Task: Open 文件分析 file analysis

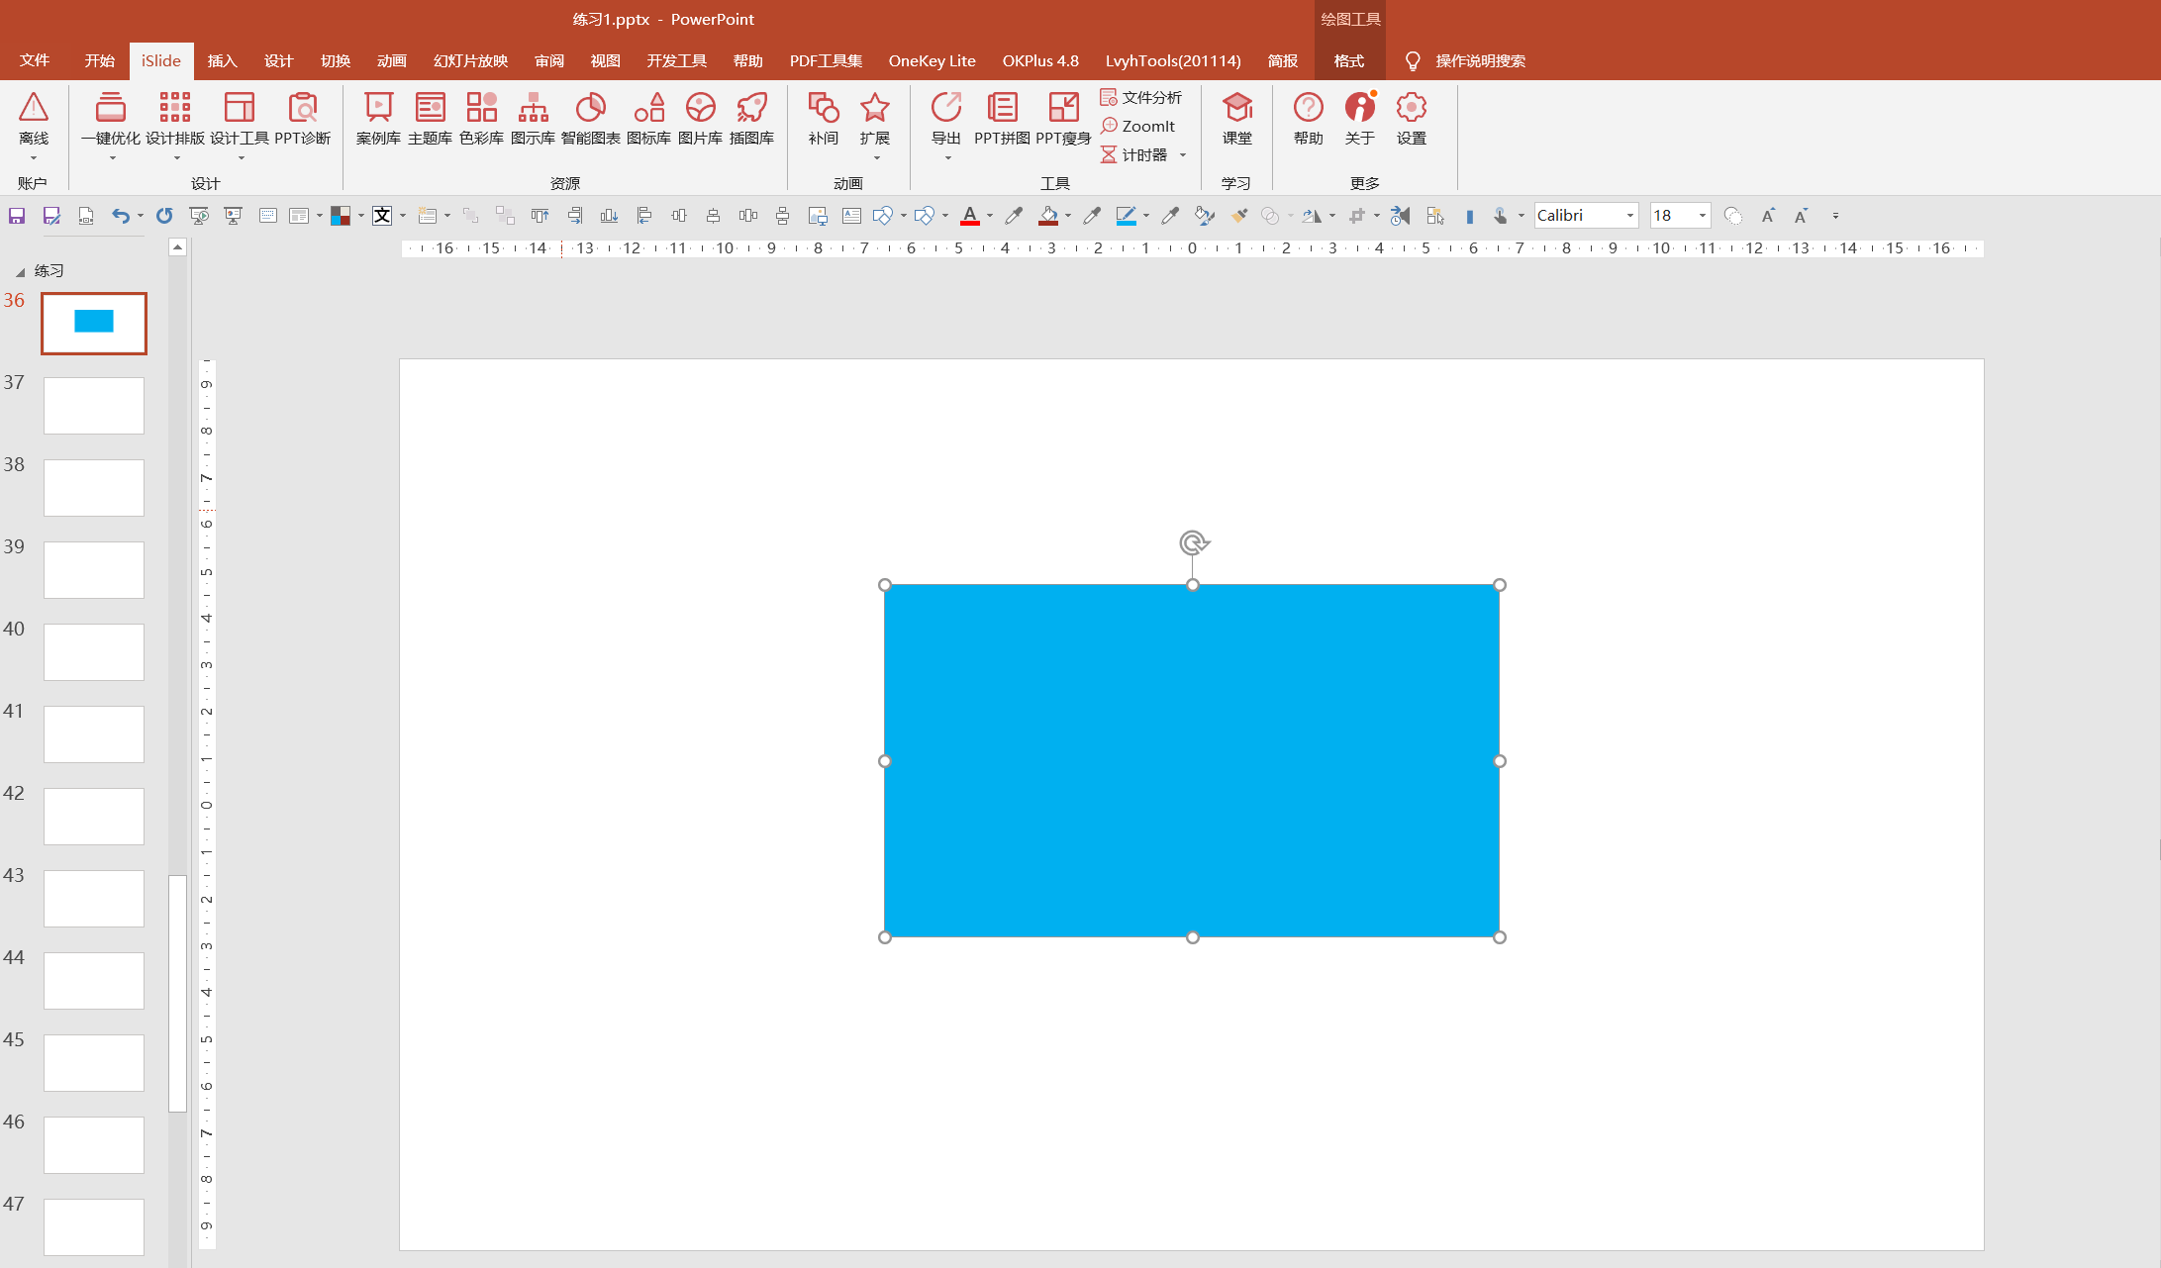Action: (x=1140, y=97)
